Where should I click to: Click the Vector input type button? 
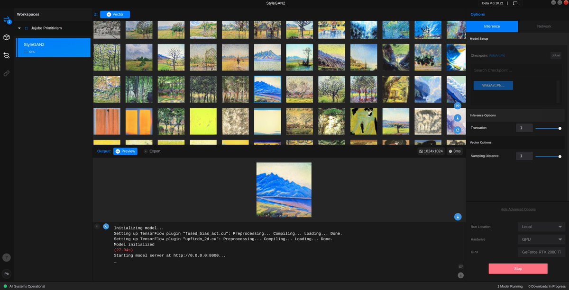pos(115,15)
